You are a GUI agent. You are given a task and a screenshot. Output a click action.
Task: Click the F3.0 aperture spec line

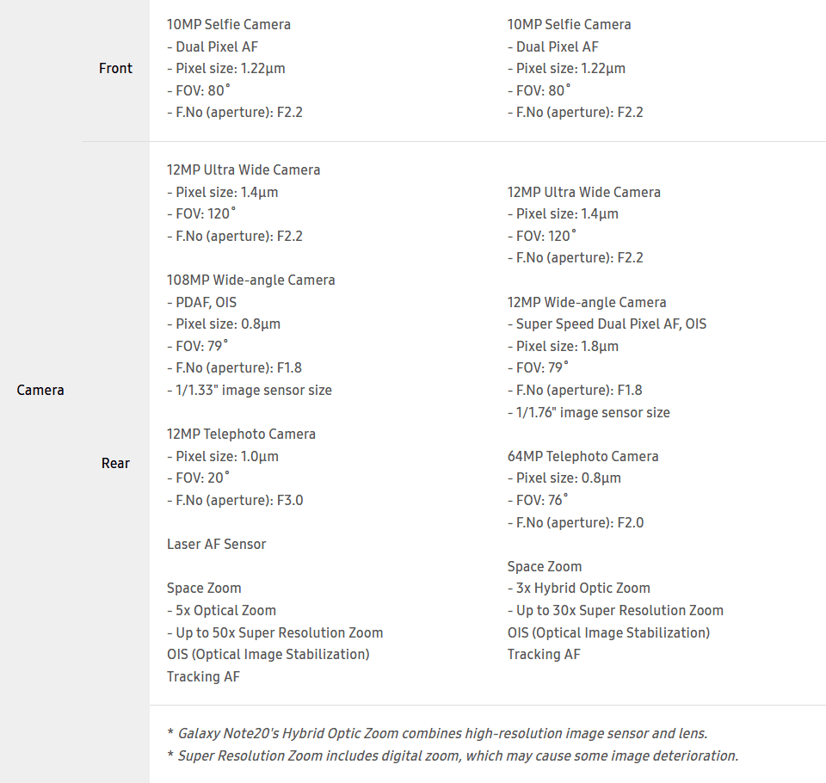click(234, 500)
